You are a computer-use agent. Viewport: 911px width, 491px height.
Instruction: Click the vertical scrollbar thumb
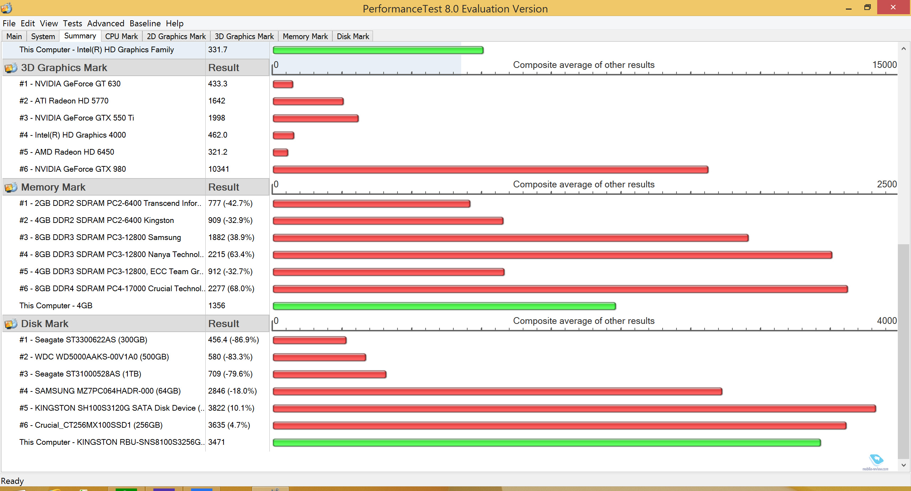[x=904, y=351]
